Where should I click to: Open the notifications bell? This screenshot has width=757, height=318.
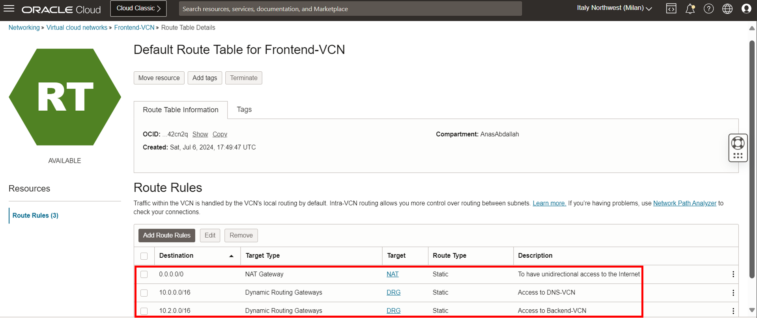click(x=690, y=9)
